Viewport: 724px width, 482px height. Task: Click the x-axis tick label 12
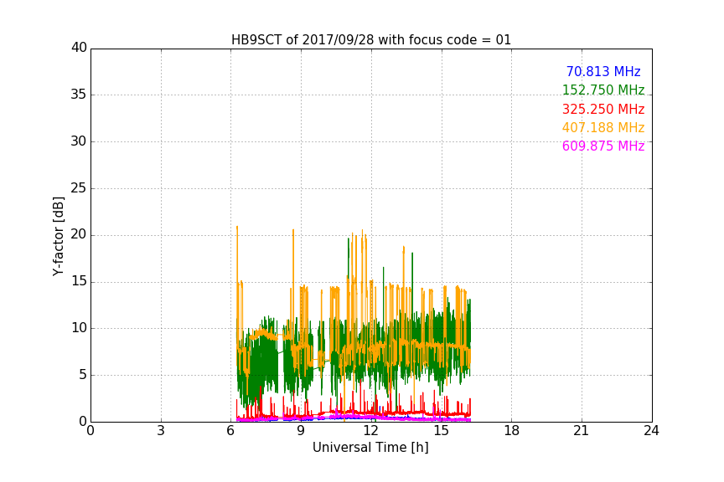coord(370,431)
